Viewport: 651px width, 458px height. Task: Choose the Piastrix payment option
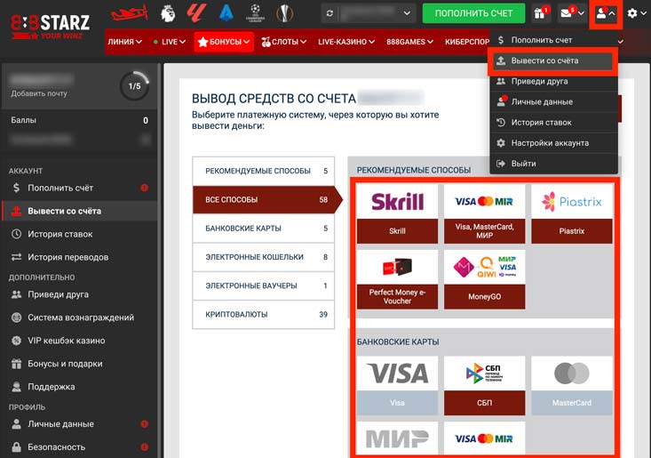(x=571, y=213)
